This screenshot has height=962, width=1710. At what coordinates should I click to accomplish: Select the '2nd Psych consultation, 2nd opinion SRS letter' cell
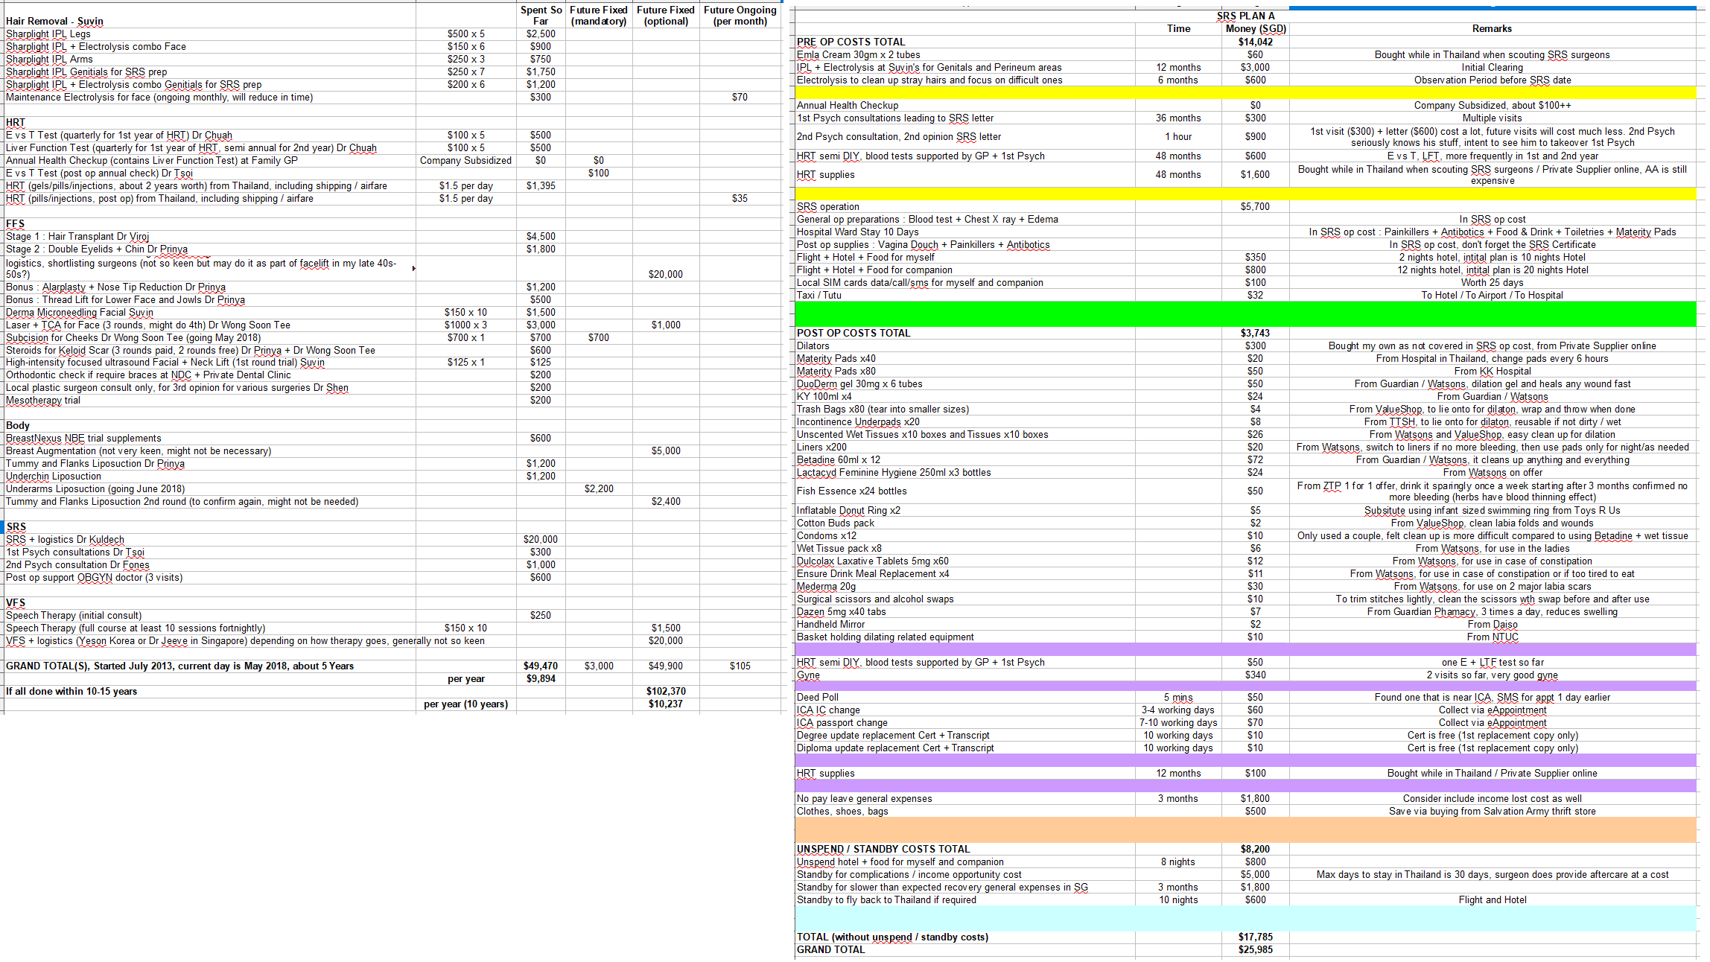898,136
